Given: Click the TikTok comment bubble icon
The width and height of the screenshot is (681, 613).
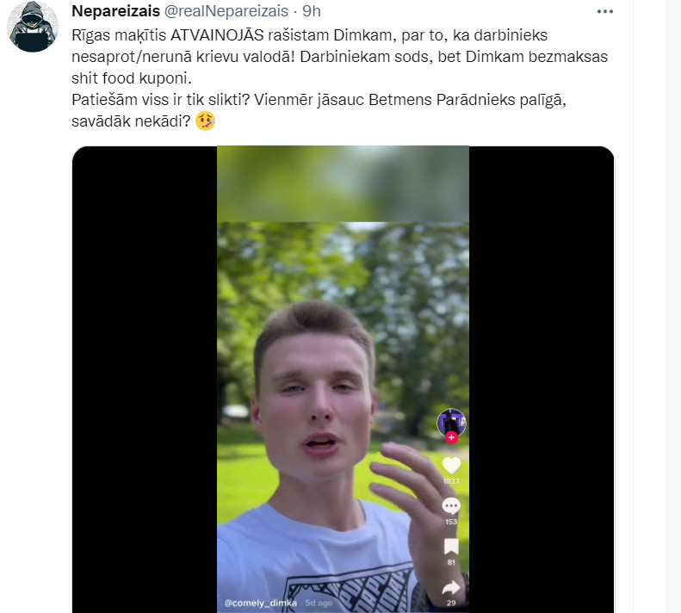Looking at the screenshot, I should point(451,505).
